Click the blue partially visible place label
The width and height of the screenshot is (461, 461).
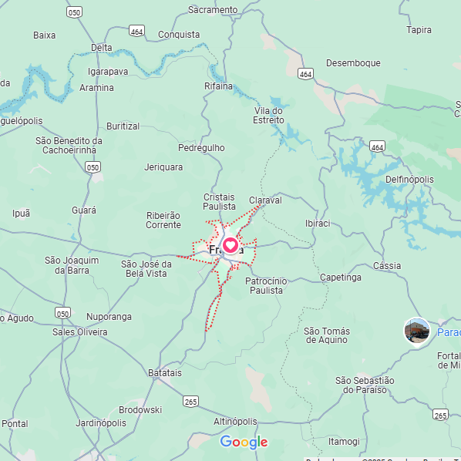coord(449,332)
